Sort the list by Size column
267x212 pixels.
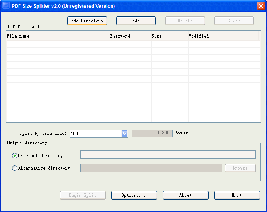pyautogui.click(x=169, y=36)
